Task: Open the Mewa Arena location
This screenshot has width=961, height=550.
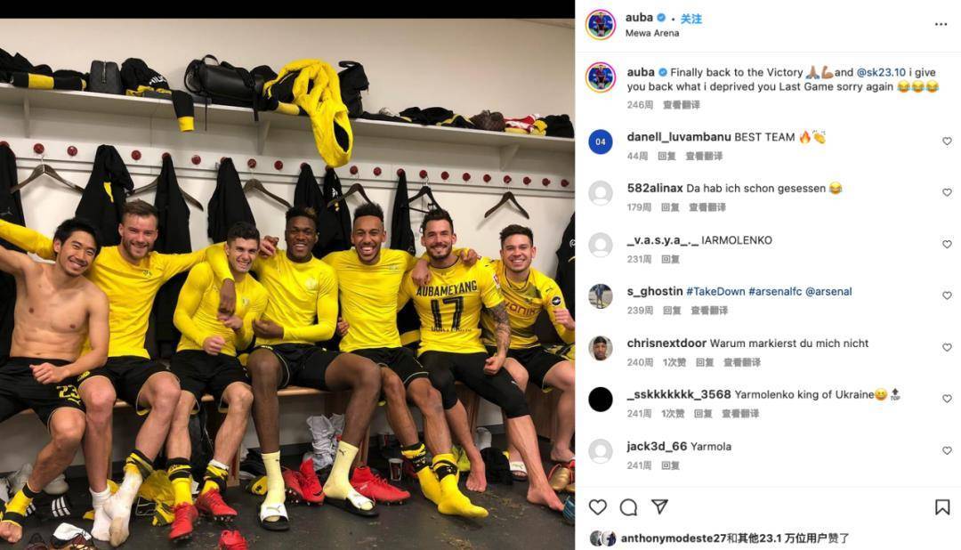Action: [652, 33]
